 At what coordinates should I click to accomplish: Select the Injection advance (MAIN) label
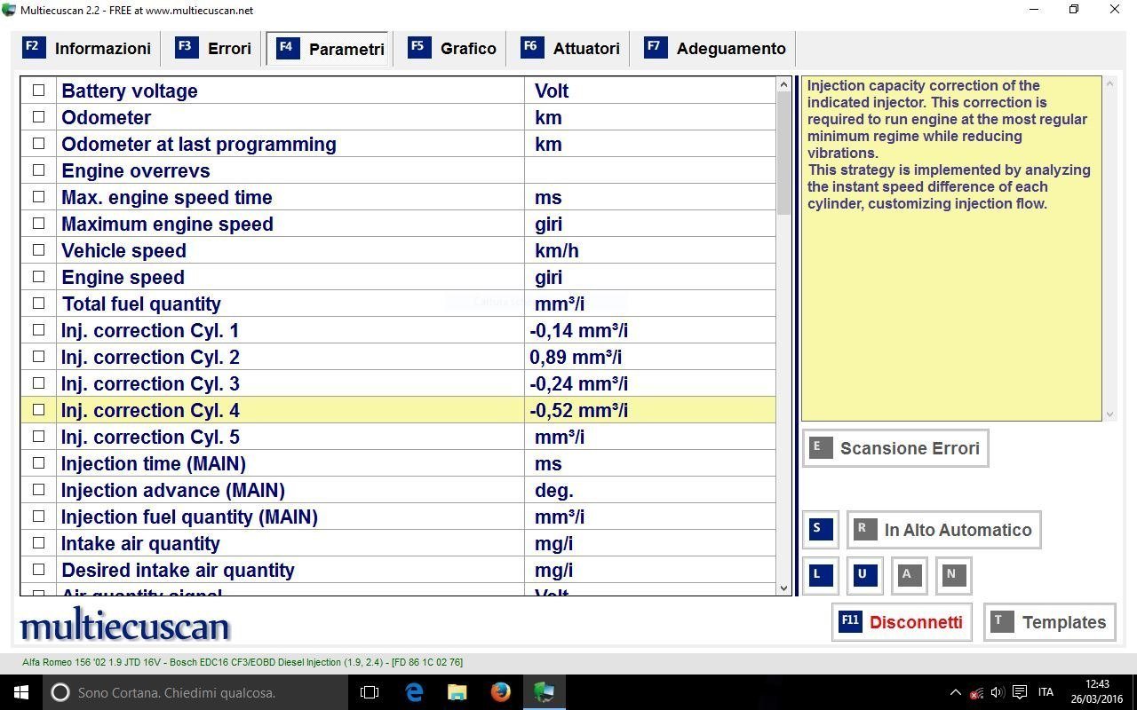pos(173,490)
